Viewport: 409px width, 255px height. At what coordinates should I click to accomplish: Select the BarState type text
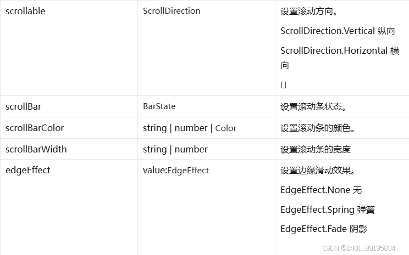(x=159, y=106)
